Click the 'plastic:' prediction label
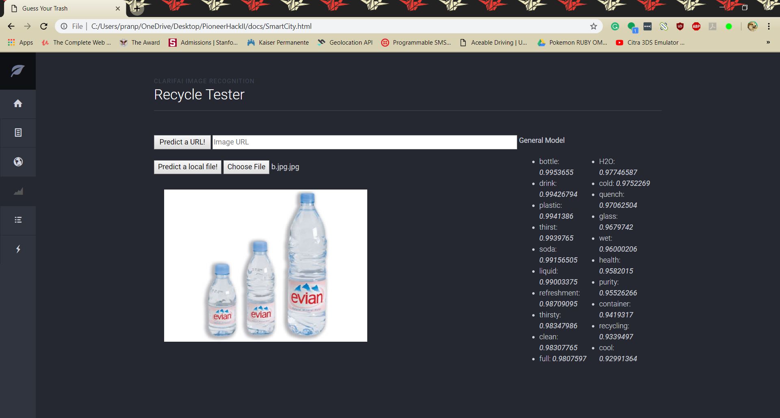 pos(550,205)
